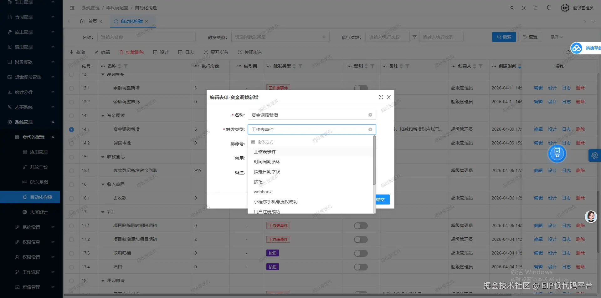Toggle 禁用 switch for 归档 row

click(361, 267)
